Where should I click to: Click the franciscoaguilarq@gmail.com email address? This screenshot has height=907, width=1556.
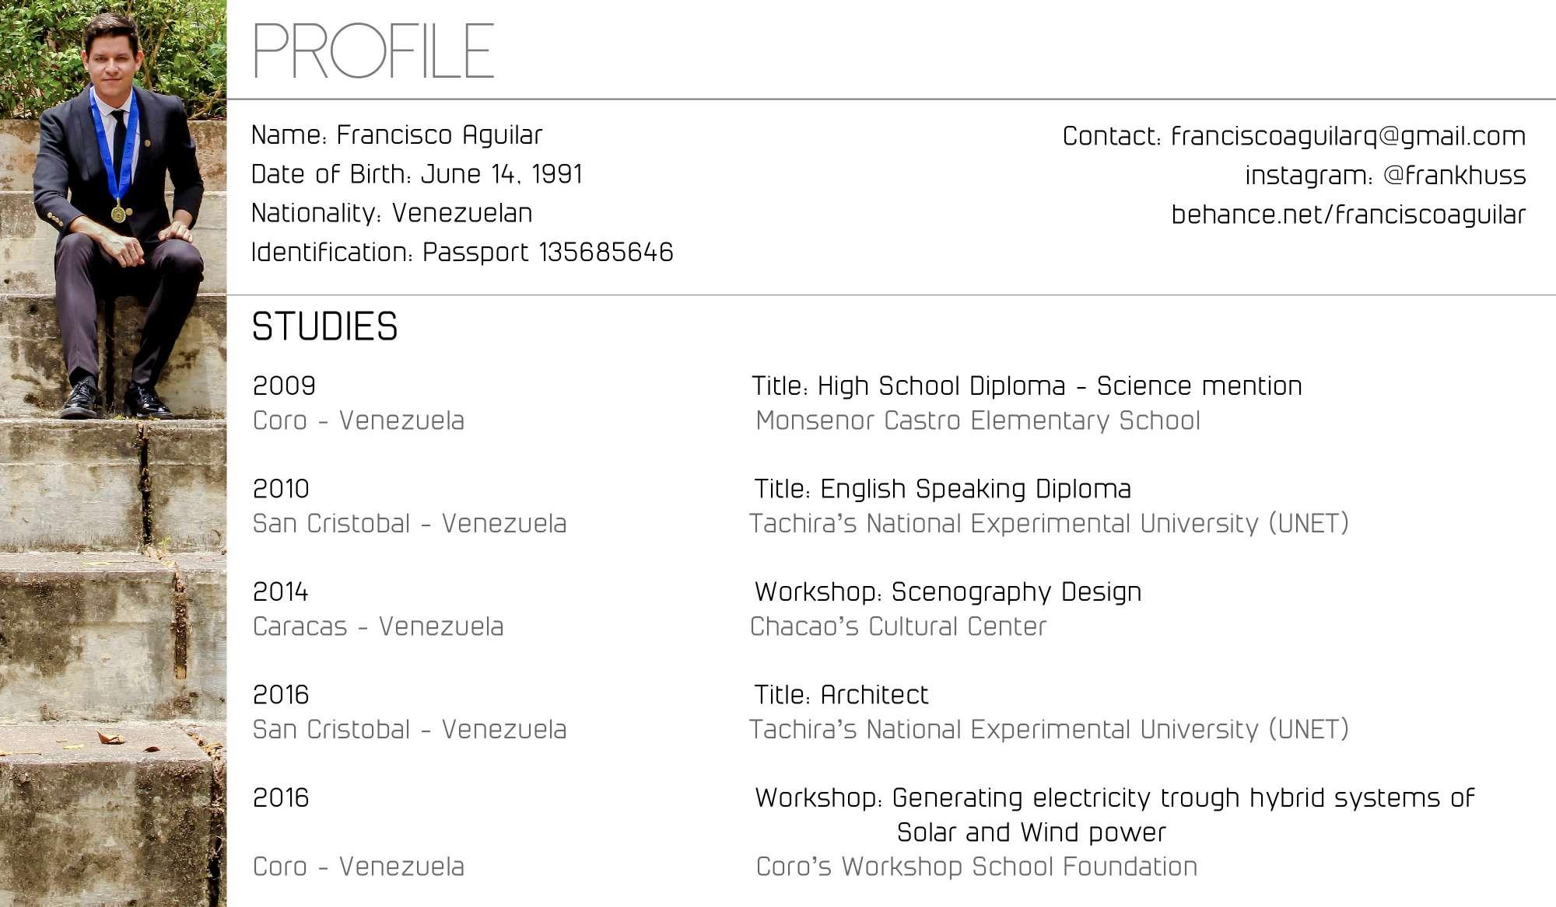1347,136
